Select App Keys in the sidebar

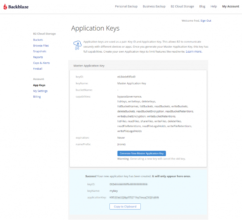tap(39, 85)
